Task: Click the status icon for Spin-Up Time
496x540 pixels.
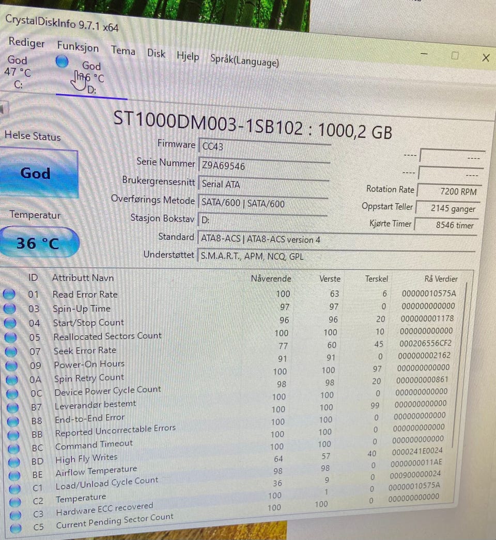Action: pyautogui.click(x=10, y=309)
